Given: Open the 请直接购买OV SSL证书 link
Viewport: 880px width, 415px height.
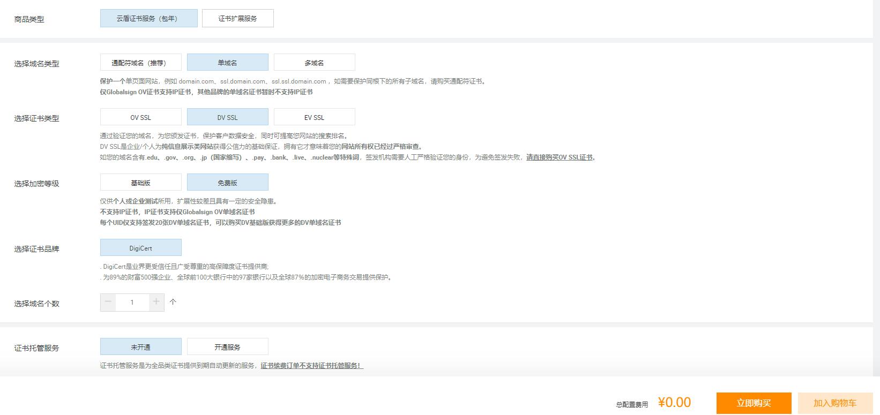Looking at the screenshot, I should pyautogui.click(x=560, y=157).
